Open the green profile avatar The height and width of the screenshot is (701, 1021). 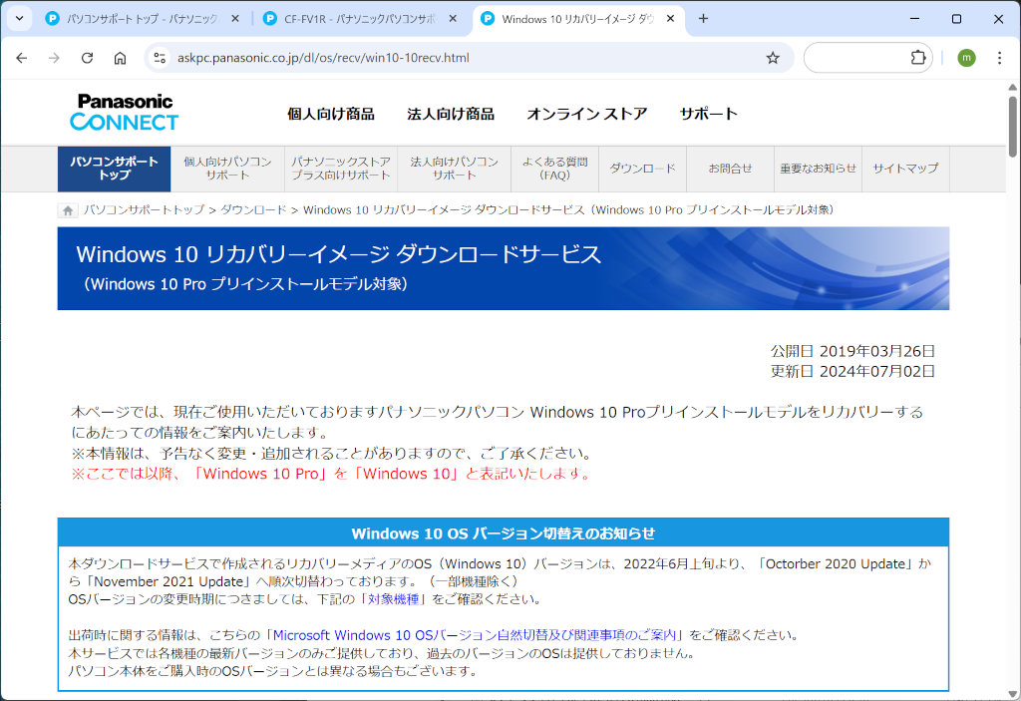coord(966,58)
